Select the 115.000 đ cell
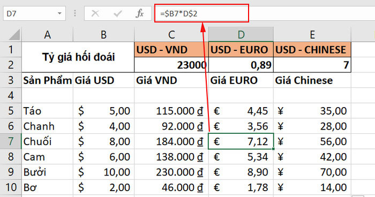 point(171,111)
